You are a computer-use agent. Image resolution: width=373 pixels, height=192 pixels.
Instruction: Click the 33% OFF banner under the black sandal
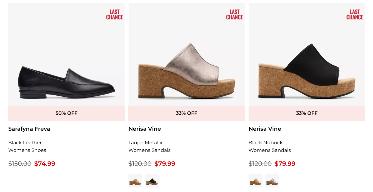[307, 113]
